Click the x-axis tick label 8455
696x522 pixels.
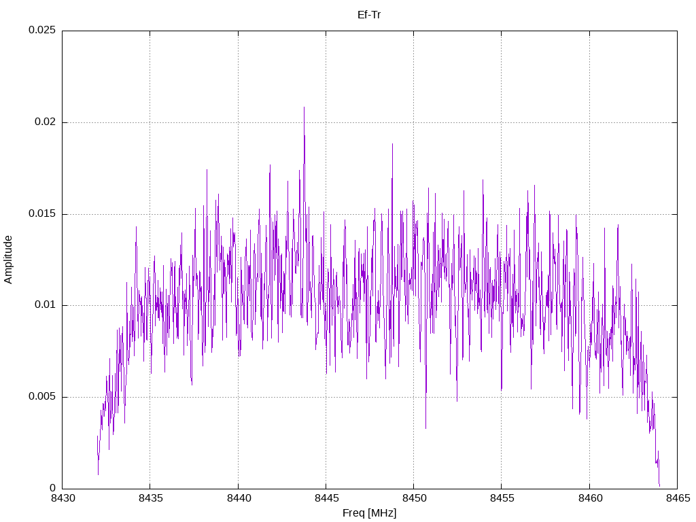502,498
